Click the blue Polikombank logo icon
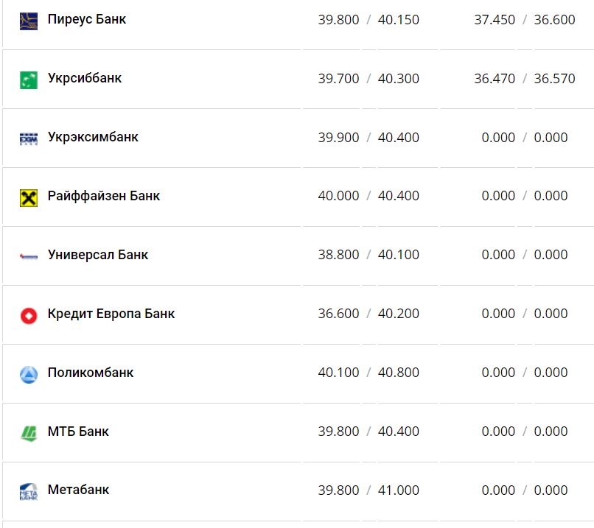This screenshot has width=594, height=528. click(29, 374)
